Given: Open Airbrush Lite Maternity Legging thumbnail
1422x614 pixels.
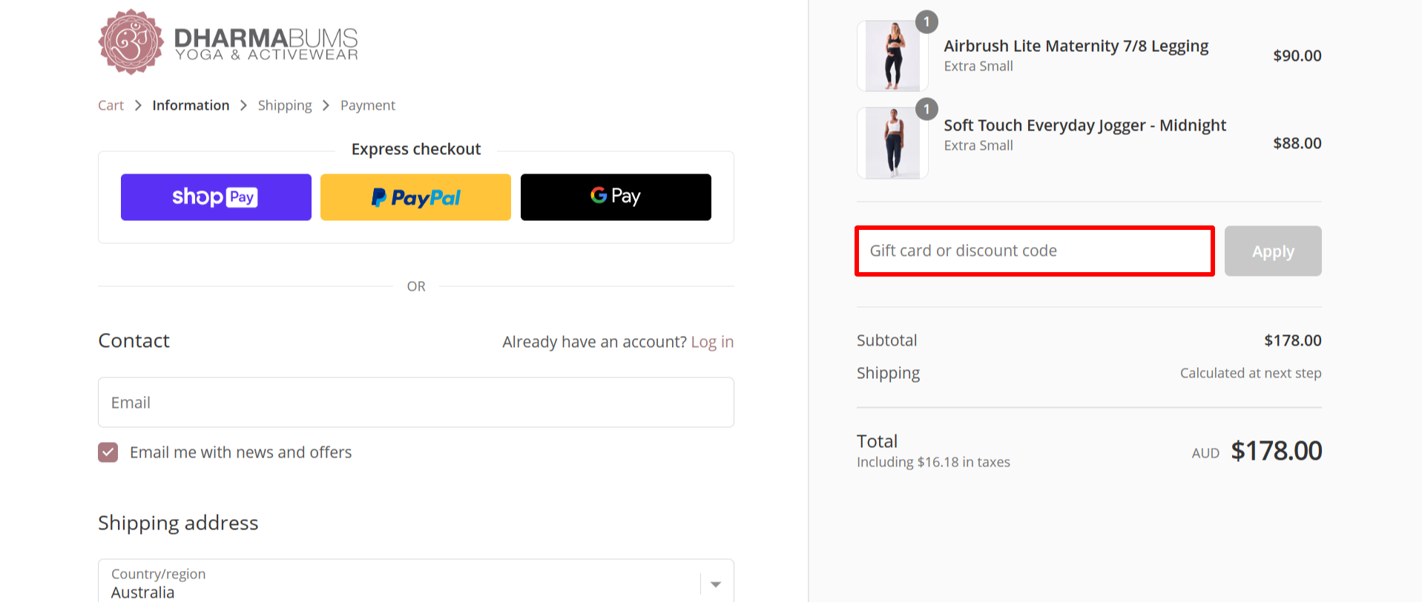Looking at the screenshot, I should click(892, 56).
